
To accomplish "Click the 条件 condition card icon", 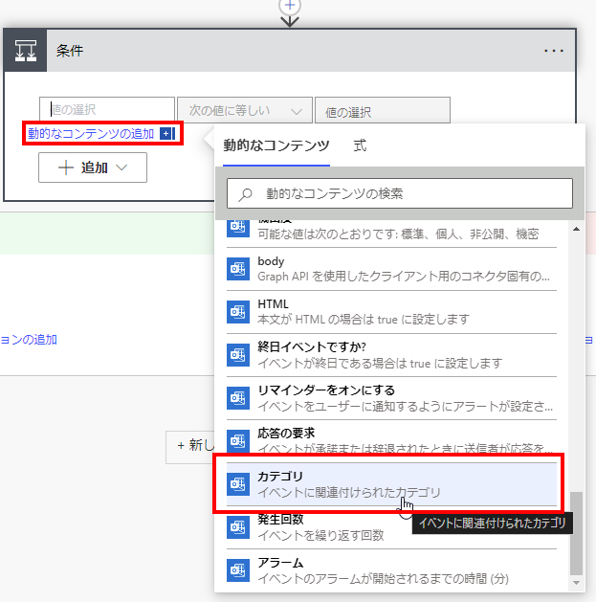I will [x=25, y=51].
